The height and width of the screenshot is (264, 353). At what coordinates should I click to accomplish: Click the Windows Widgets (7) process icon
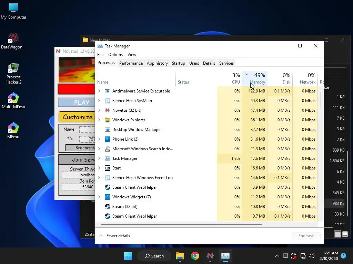108,197
